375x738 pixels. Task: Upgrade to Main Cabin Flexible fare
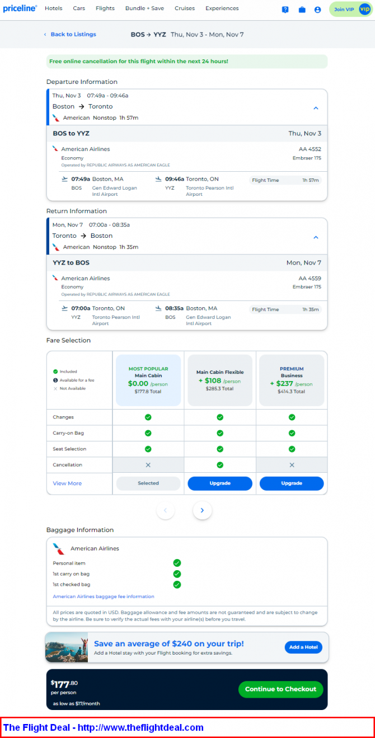220,483
